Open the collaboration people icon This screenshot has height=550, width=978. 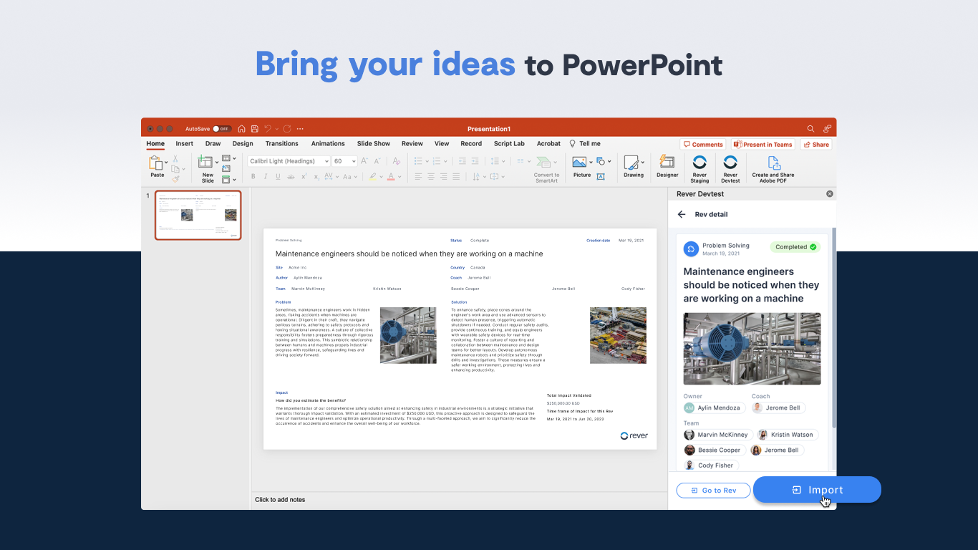828,129
